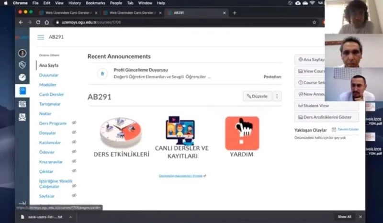Bookmark page with the star icon

[x=315, y=22]
